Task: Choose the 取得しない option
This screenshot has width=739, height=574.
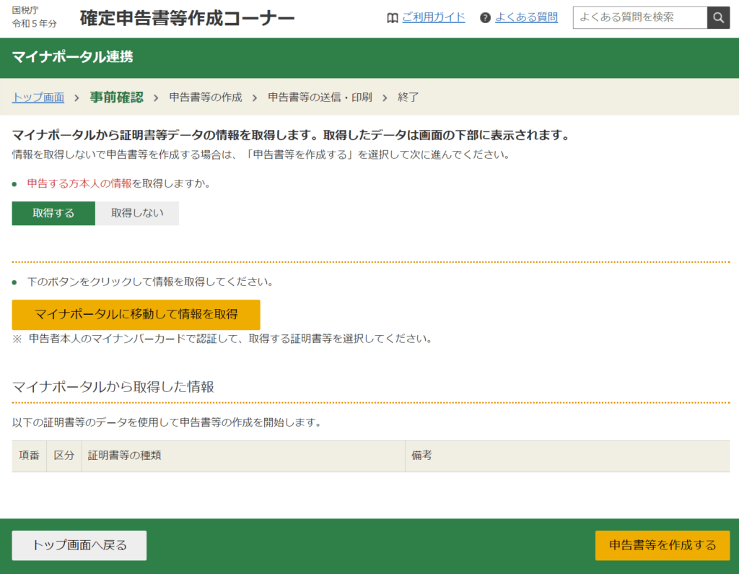Action: point(137,214)
